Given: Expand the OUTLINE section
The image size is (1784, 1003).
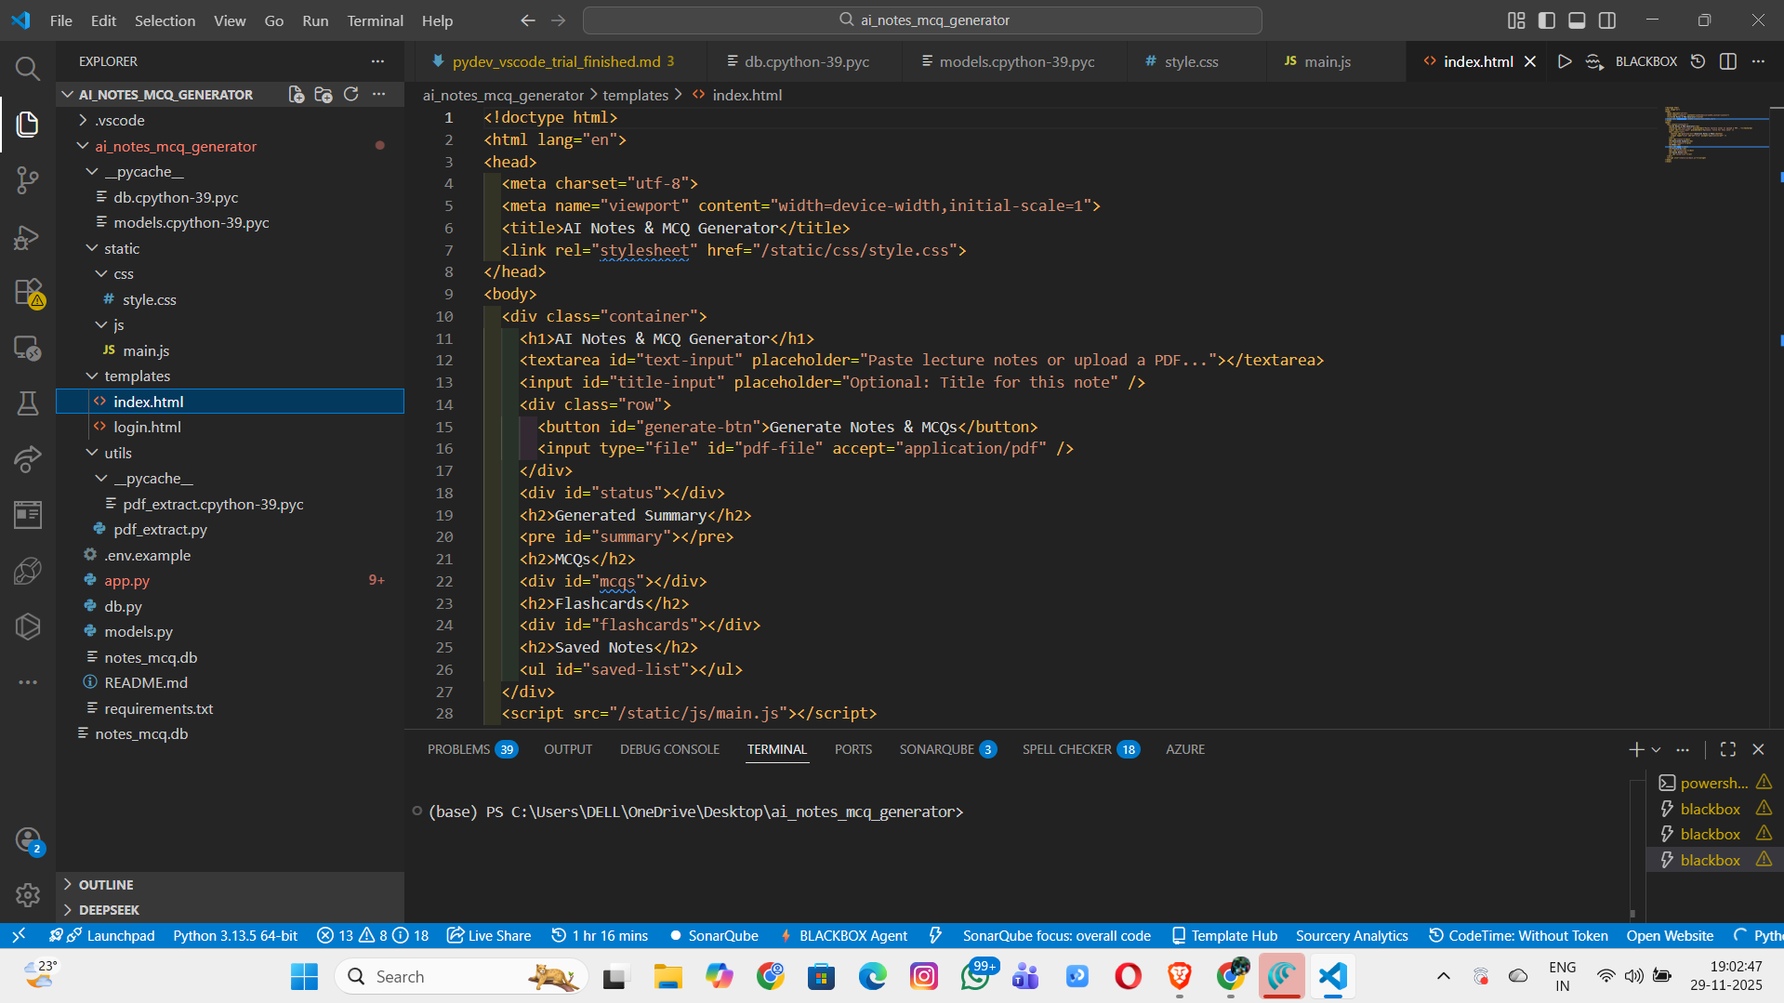Looking at the screenshot, I should (106, 885).
